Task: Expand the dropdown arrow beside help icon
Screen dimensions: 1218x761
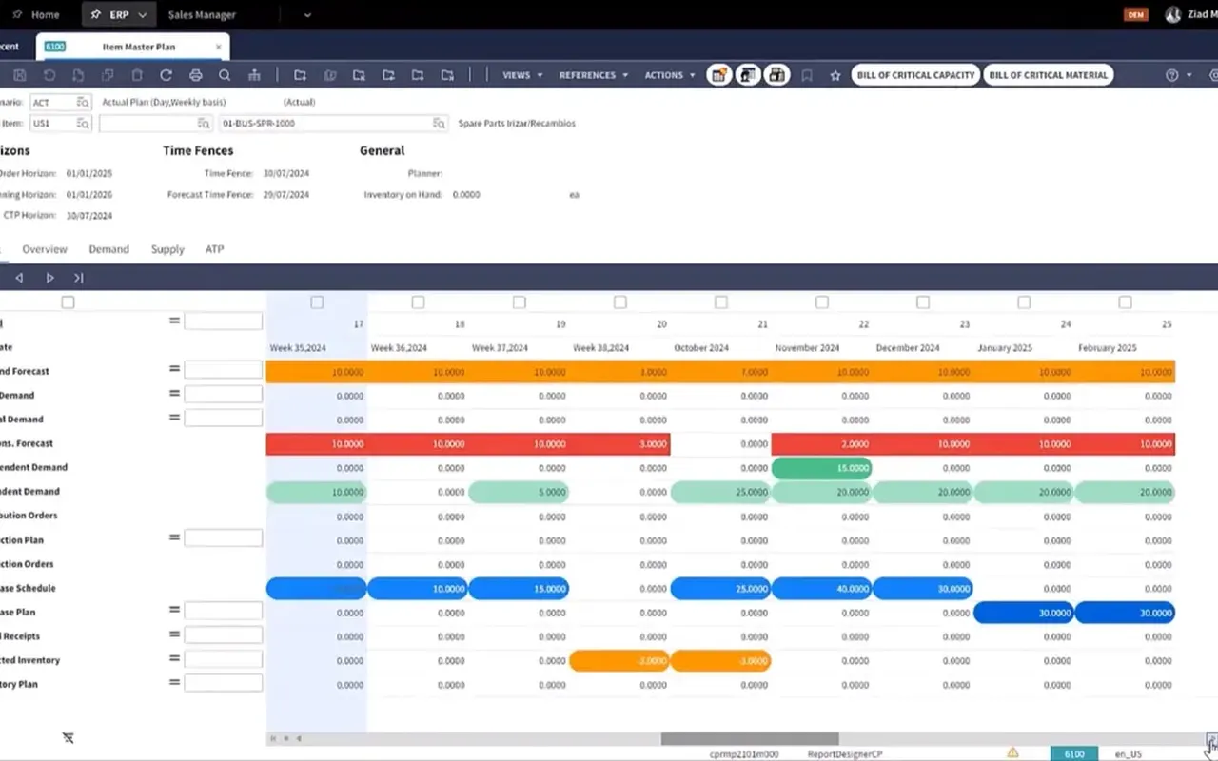Action: coord(1189,75)
